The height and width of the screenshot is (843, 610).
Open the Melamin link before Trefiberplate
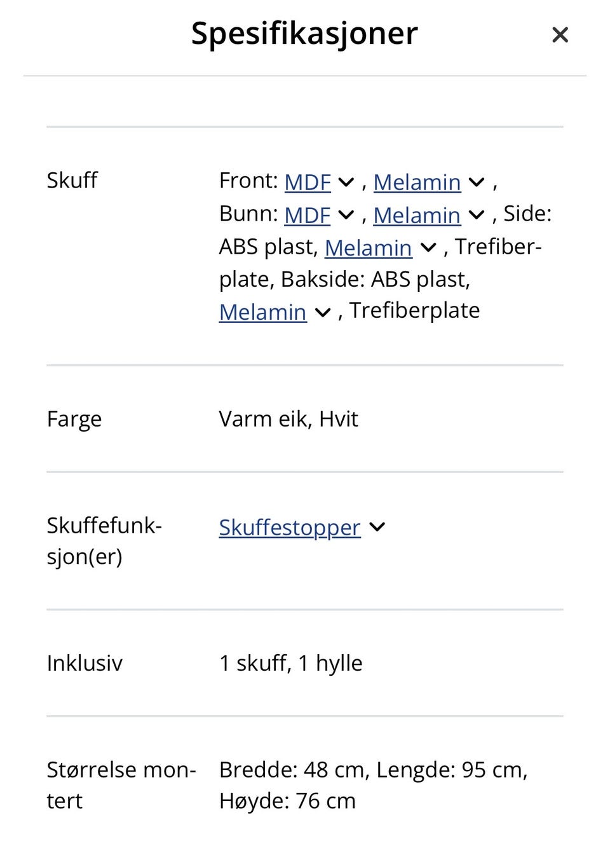point(263,312)
